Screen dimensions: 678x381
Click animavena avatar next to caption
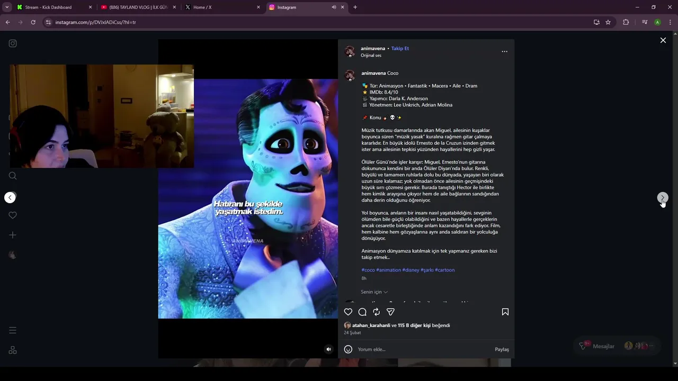point(350,75)
